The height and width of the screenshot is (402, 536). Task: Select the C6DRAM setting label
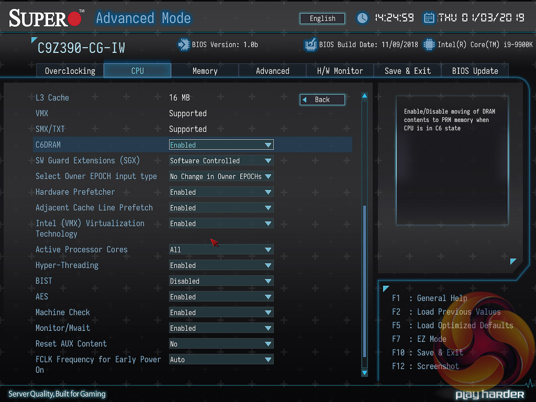[48, 145]
